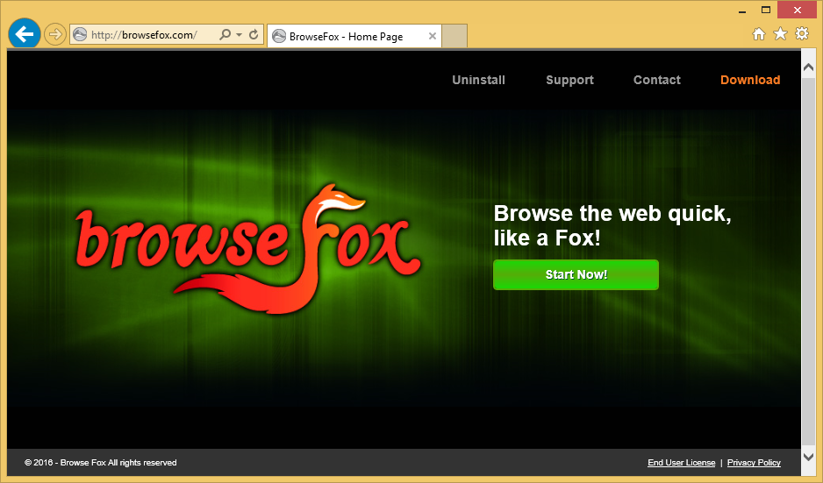This screenshot has width=823, height=483.
Task: Open the Privacy Policy link
Action: 753,463
